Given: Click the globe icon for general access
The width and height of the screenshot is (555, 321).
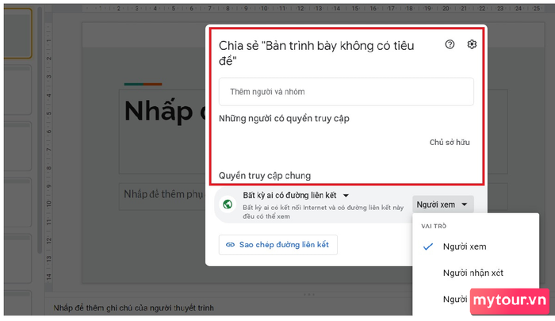Looking at the screenshot, I should click(x=228, y=204).
